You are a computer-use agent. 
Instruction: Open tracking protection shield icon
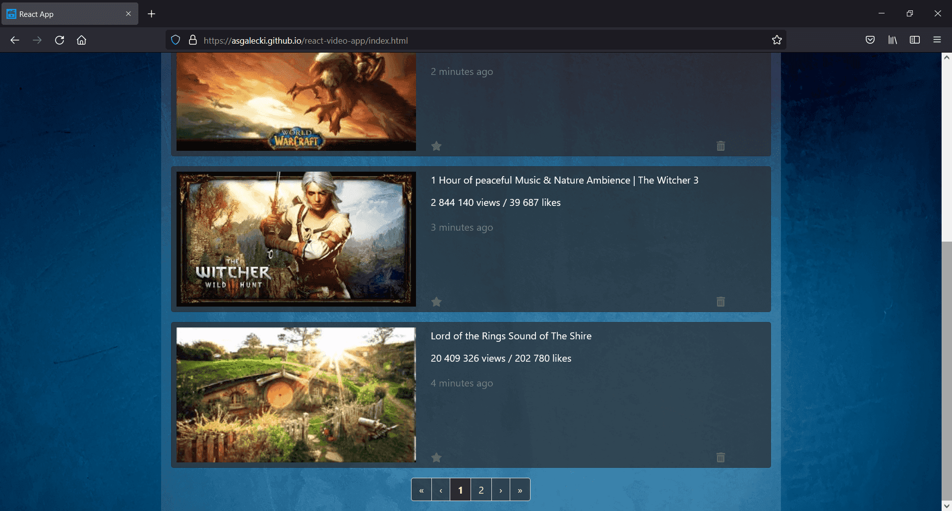(176, 40)
